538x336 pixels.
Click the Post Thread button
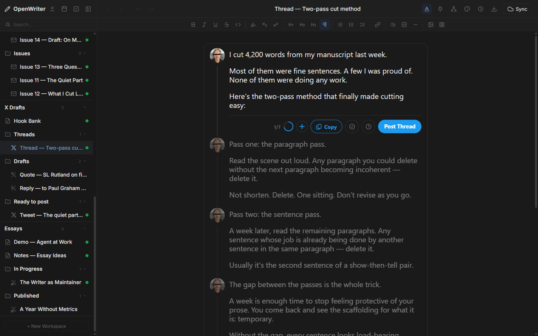(x=399, y=127)
